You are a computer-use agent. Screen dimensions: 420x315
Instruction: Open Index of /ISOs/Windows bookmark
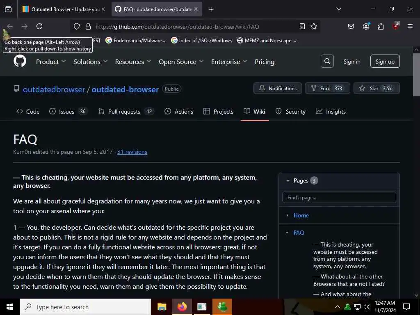click(x=201, y=41)
